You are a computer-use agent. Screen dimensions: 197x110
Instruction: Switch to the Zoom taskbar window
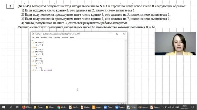108,107
